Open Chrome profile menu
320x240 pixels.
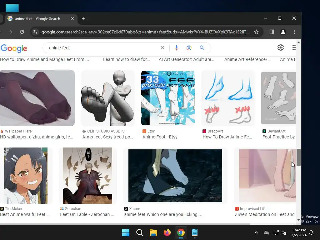coord(283,32)
